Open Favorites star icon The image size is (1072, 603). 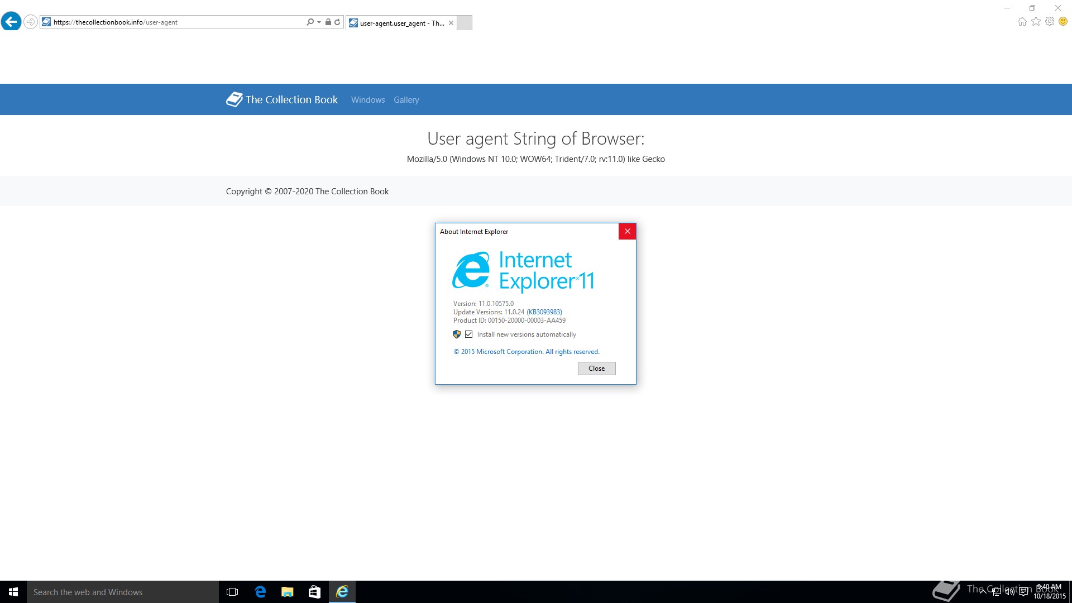(x=1036, y=22)
